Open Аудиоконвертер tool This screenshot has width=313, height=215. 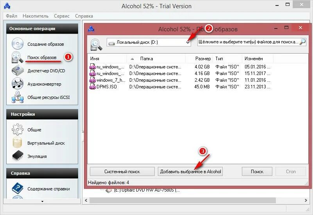44,84
